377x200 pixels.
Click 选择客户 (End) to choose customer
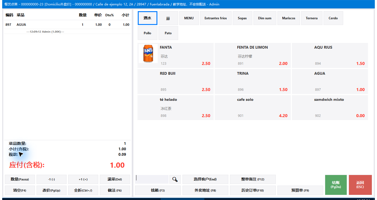click(x=205, y=179)
